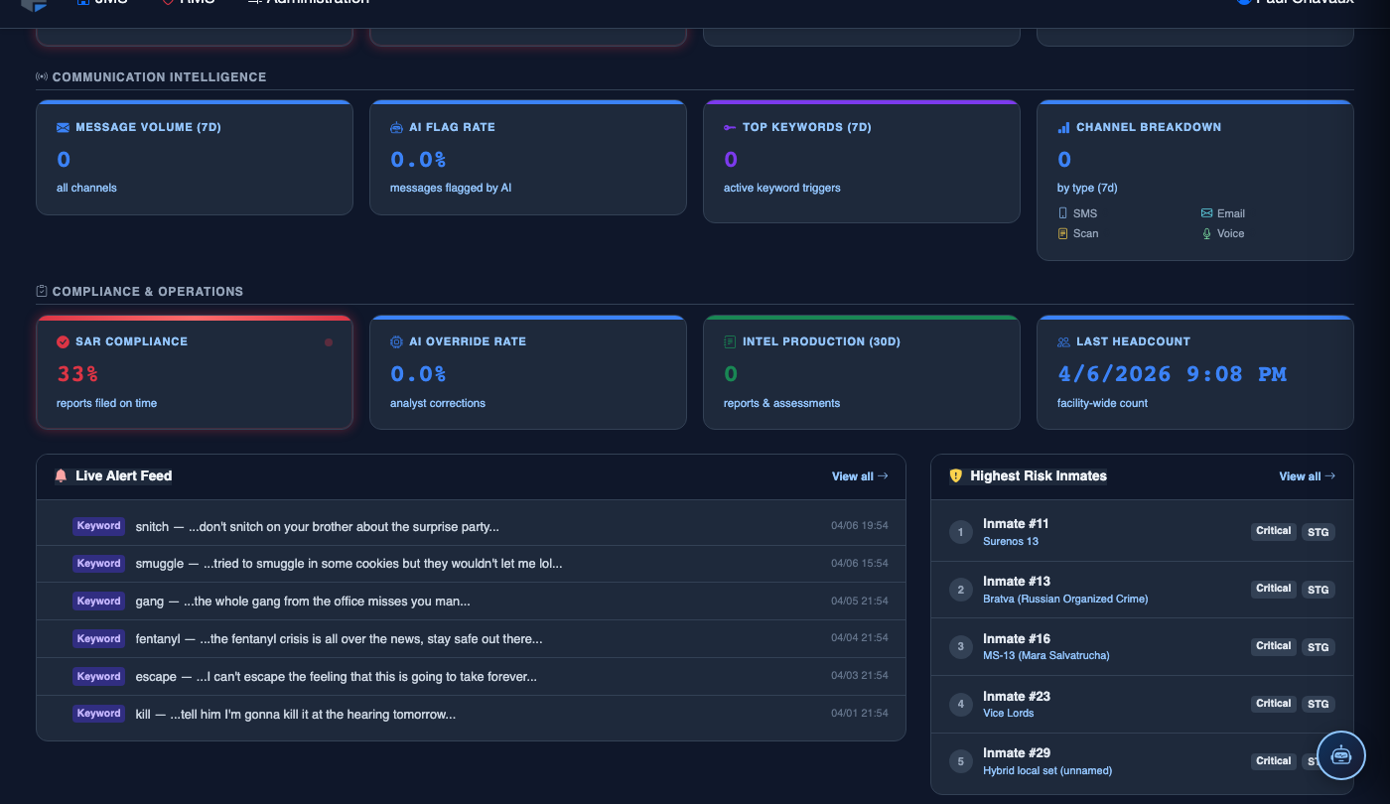Select Inmate #16 MS-13 entry
Image resolution: width=1390 pixels, height=804 pixels.
pos(1142,647)
